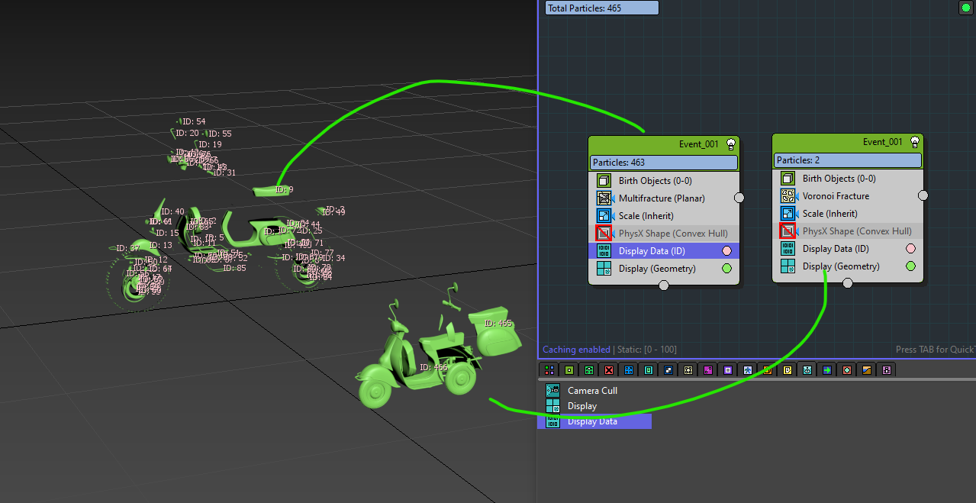976x503 pixels.
Task: Switch to the yellow note operator tab
Action: coord(788,370)
